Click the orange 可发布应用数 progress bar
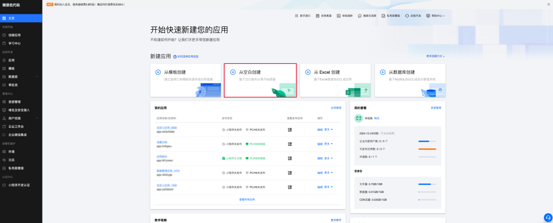Screen dimensions: 553x223 click(427, 149)
